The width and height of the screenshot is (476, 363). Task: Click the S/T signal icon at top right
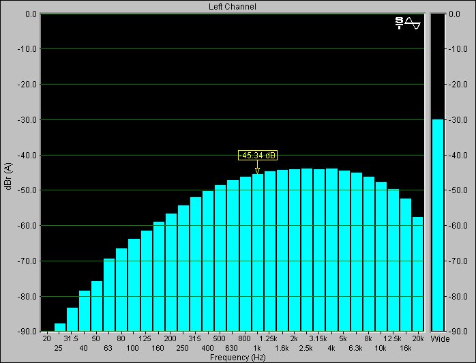(399, 23)
